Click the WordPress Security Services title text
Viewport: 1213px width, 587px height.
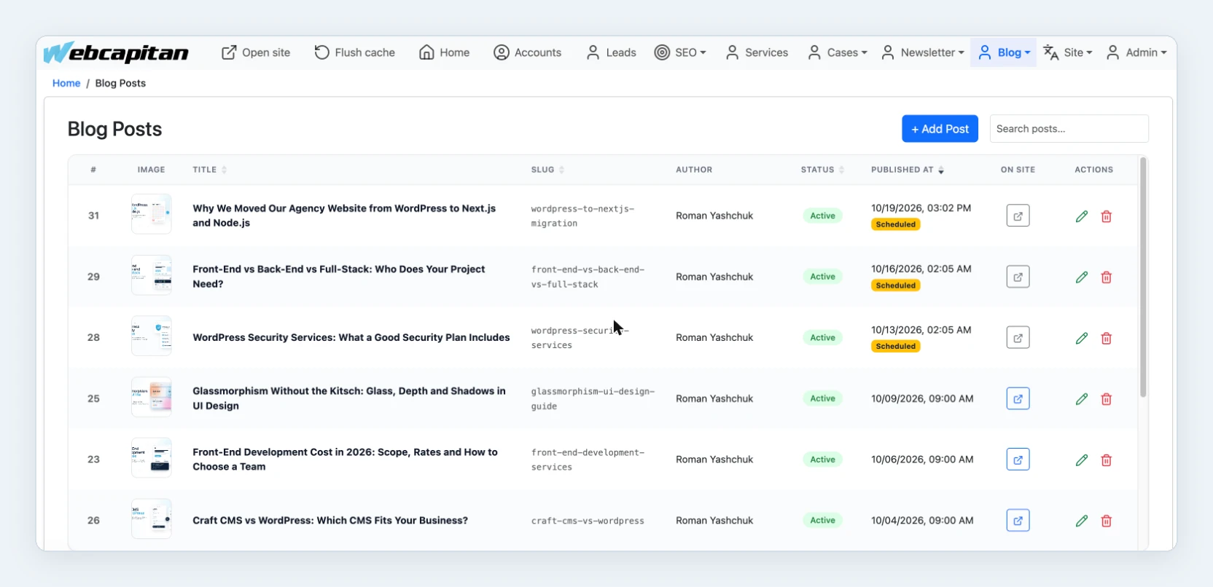351,338
